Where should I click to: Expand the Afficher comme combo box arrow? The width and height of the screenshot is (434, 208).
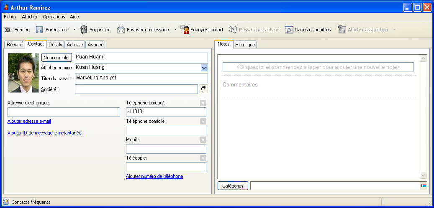point(204,68)
